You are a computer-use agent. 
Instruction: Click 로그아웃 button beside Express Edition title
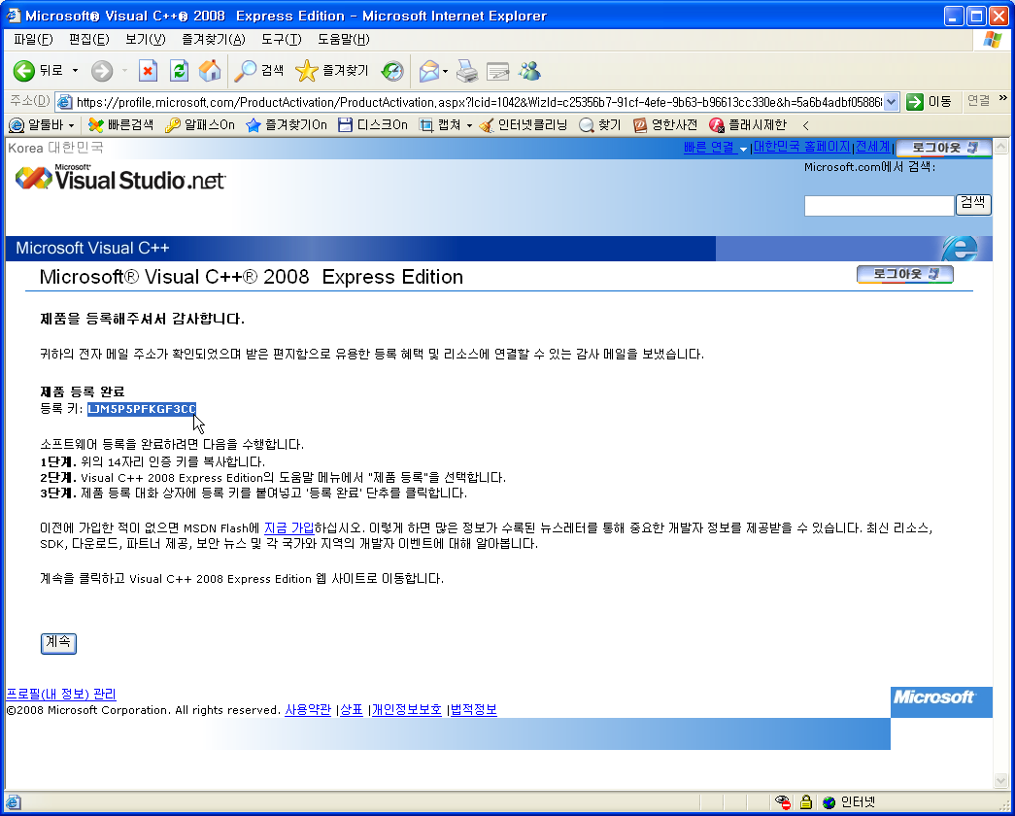(x=905, y=274)
